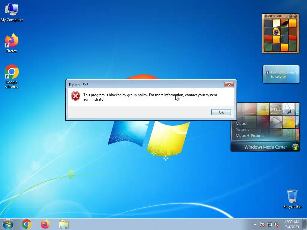Open the Windows Media Center bar

tap(265, 147)
